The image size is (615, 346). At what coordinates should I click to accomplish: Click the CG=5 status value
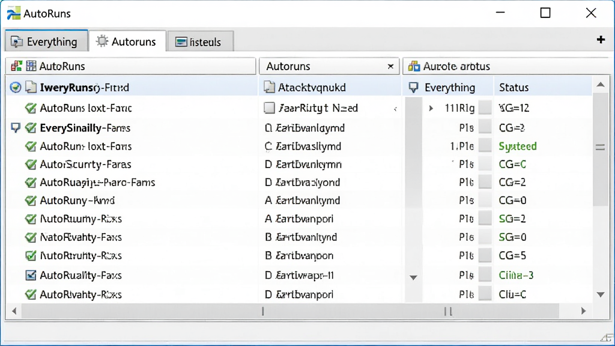click(x=512, y=255)
